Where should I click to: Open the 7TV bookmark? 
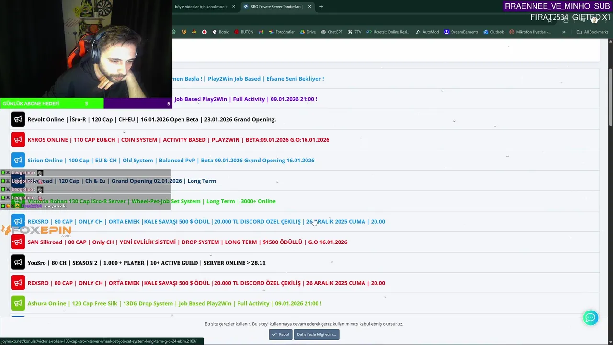354,32
